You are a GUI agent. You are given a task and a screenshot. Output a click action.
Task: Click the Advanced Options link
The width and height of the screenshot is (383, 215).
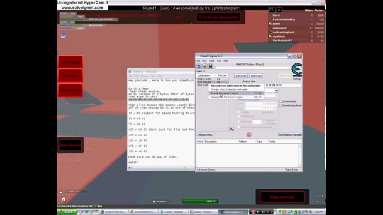pos(206,170)
